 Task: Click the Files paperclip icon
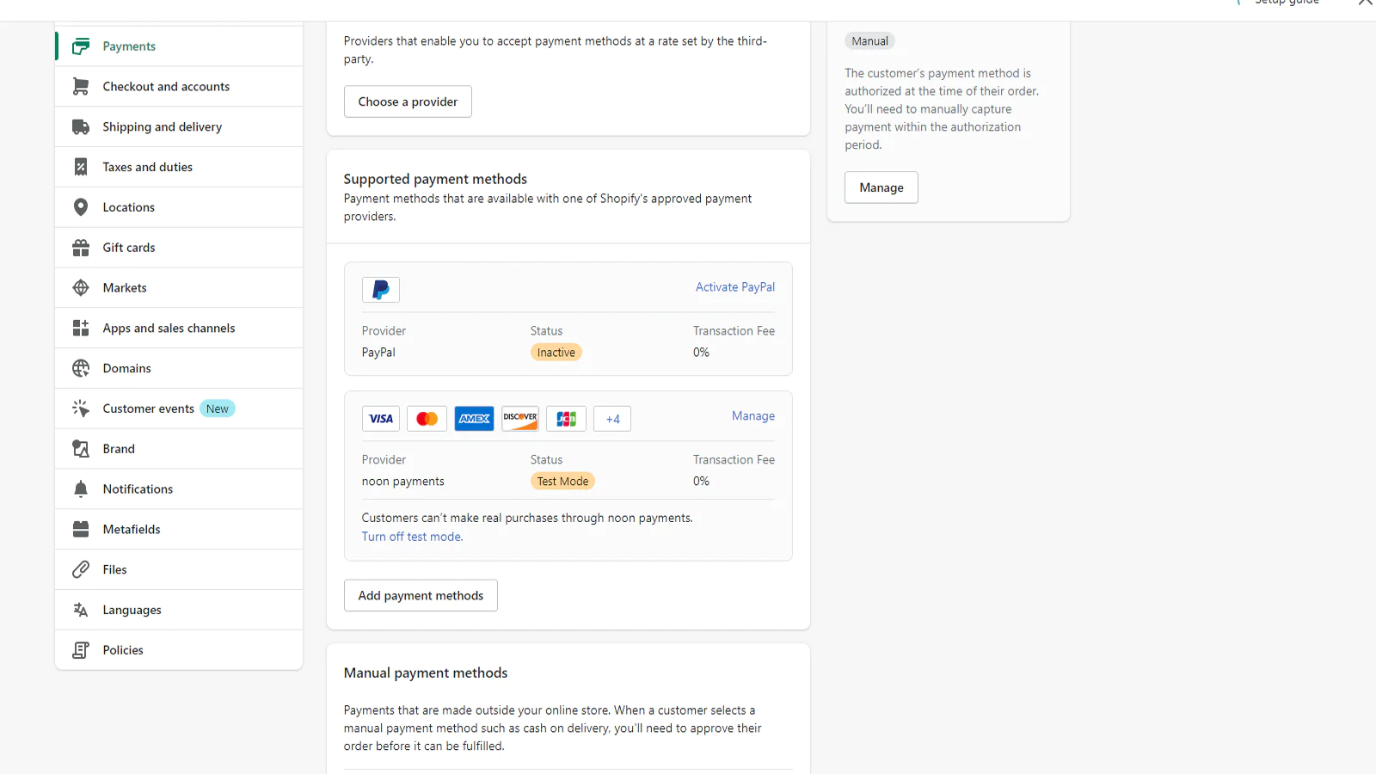(x=81, y=569)
